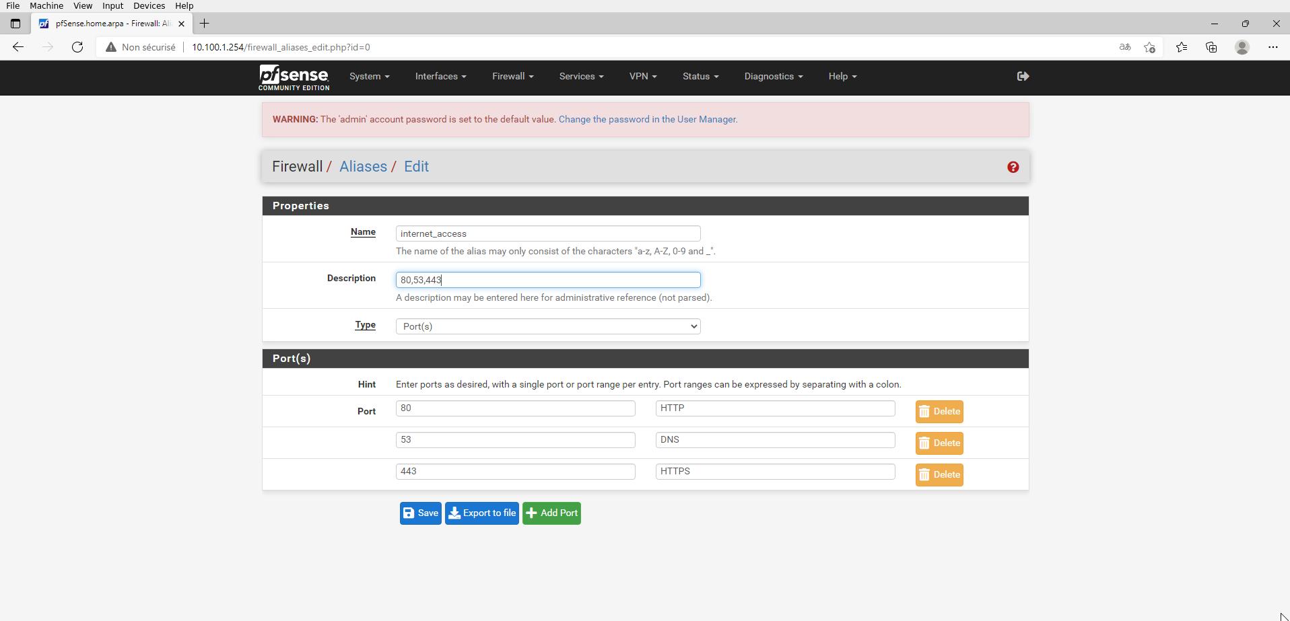
Task: Open browser favorites star list icon
Action: click(x=1181, y=47)
